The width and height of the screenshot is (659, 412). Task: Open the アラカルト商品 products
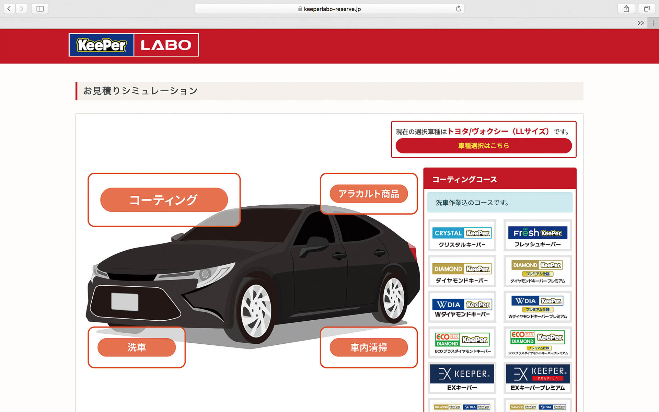(368, 194)
